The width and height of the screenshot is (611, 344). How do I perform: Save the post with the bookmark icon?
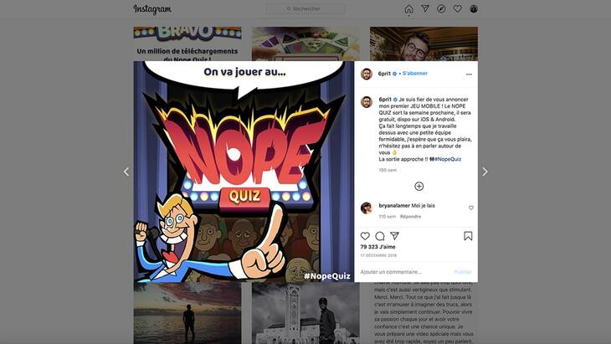point(468,236)
